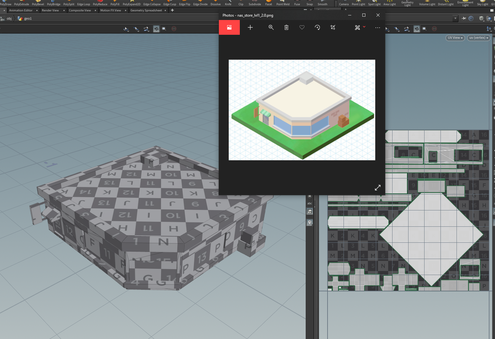Add to a creation in Photos
Screen dimensions: 495x339
250,27
